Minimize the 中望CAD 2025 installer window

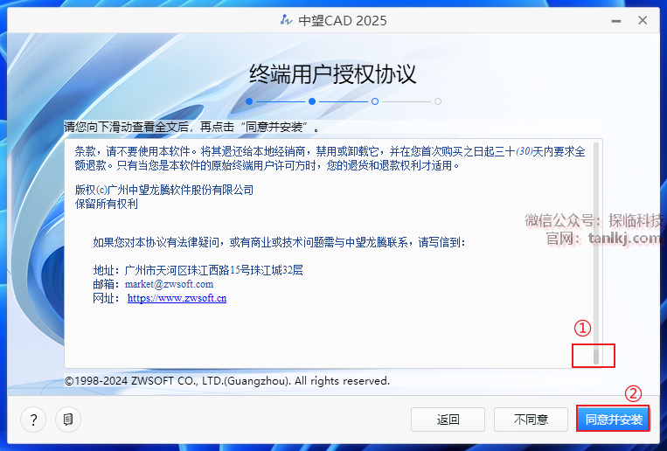616,21
